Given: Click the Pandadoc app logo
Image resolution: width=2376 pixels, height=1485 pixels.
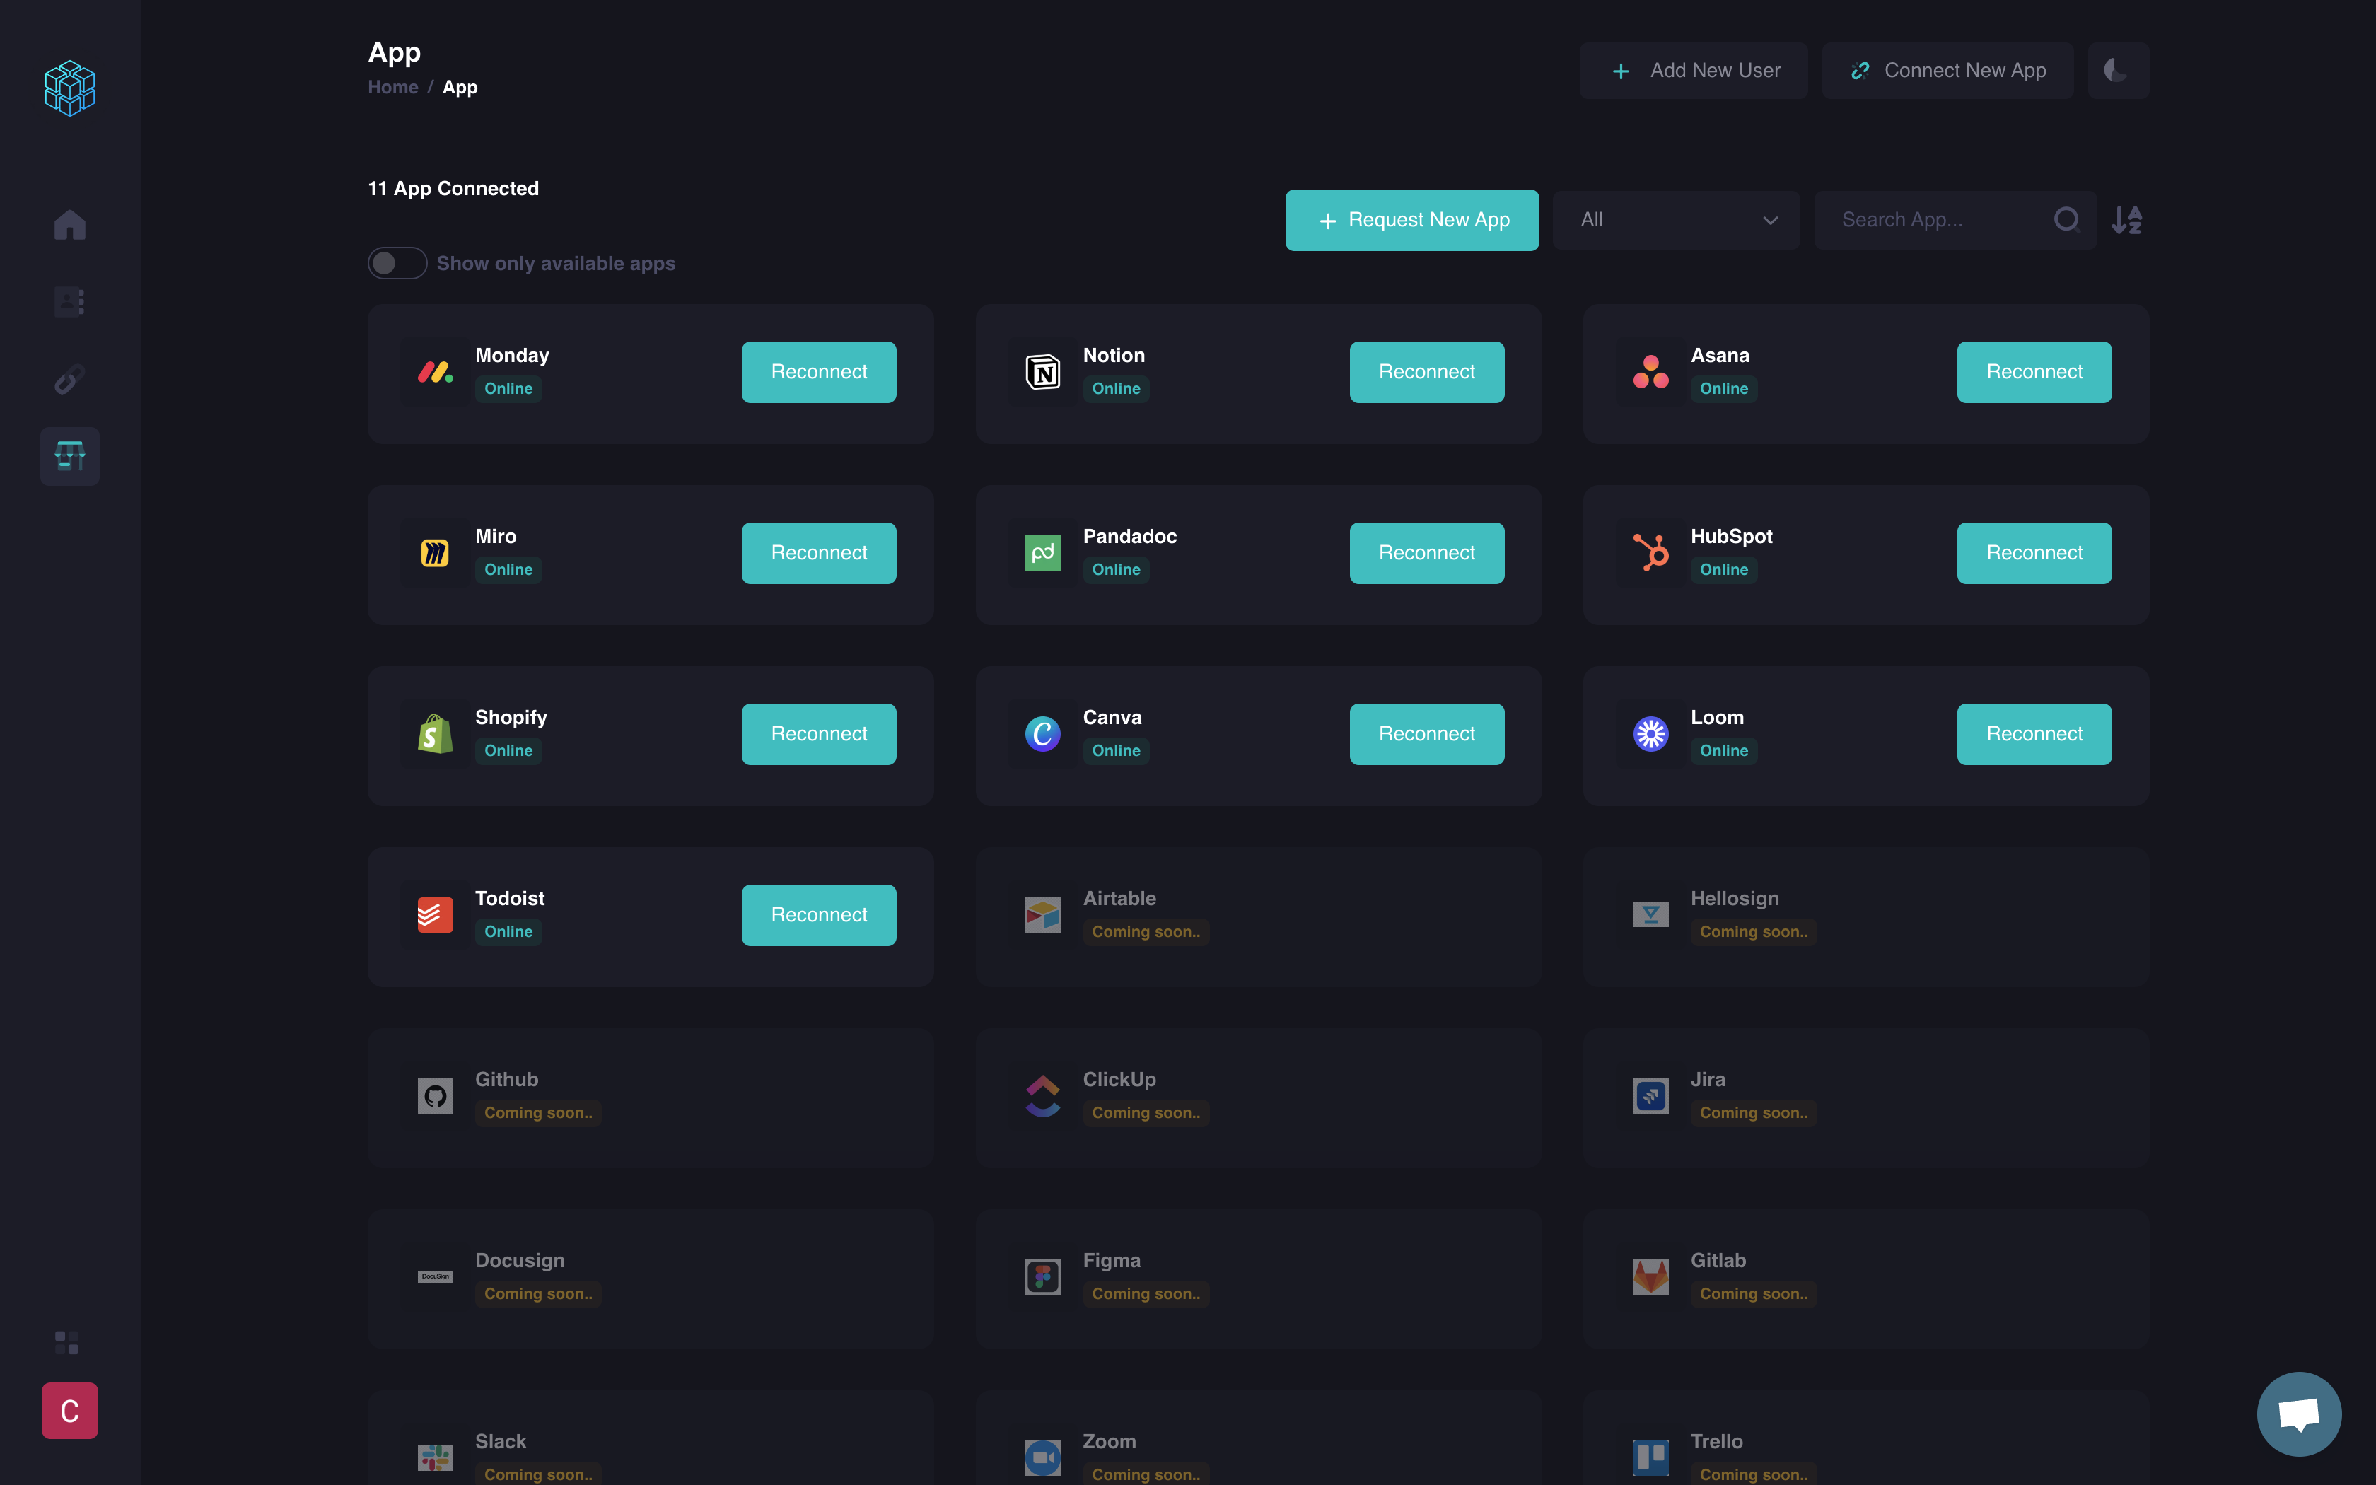Looking at the screenshot, I should [x=1043, y=553].
